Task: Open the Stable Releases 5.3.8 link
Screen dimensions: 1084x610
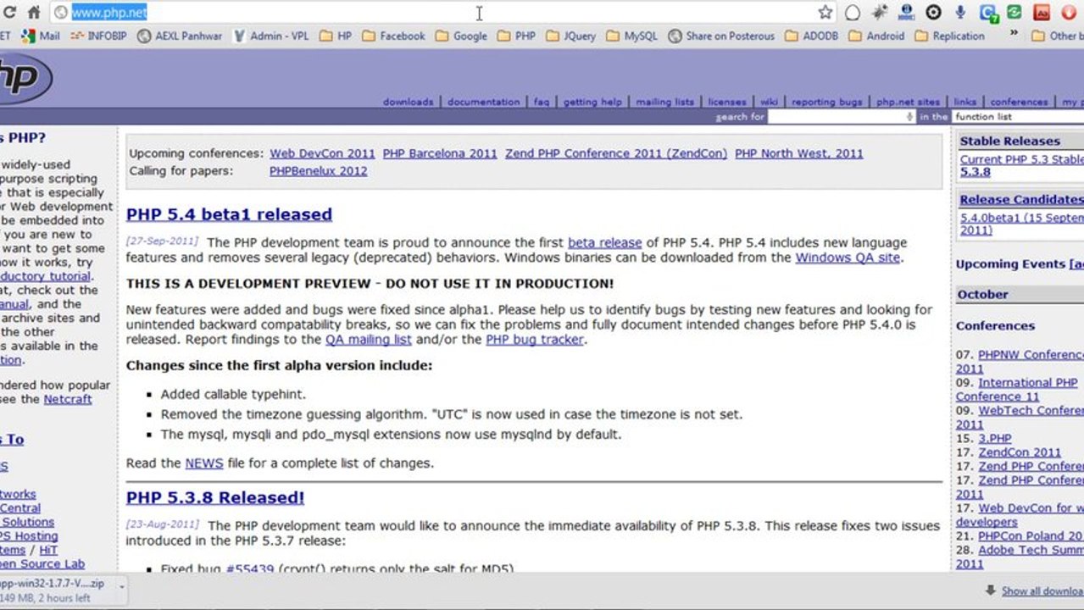Action: (976, 172)
